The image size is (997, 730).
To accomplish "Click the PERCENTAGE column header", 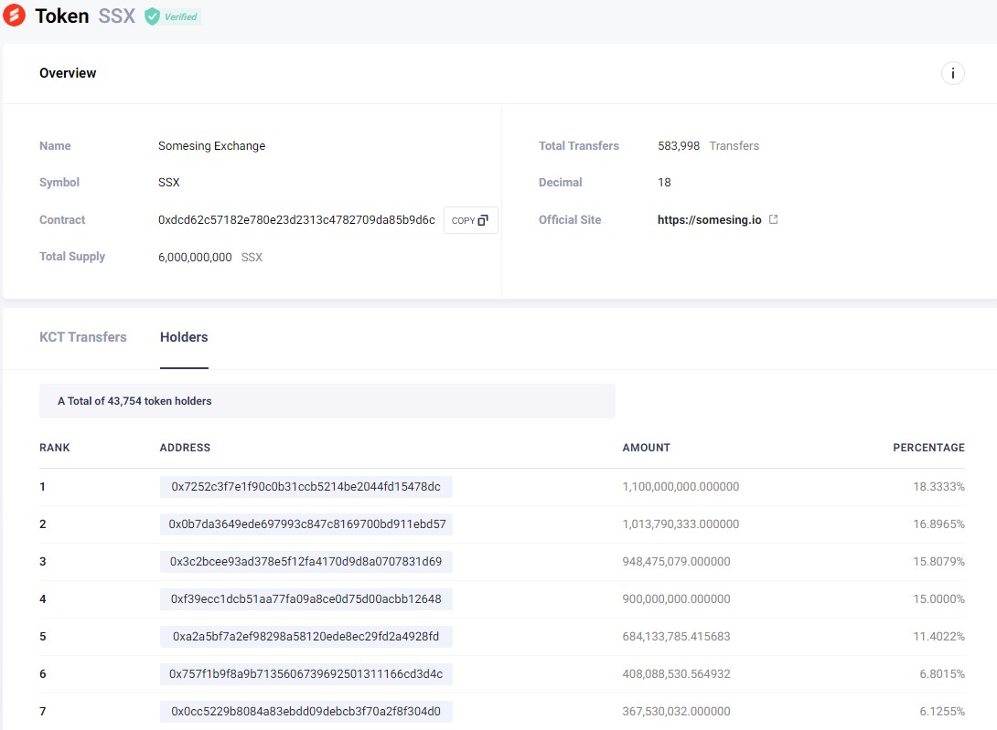I will click(x=928, y=448).
